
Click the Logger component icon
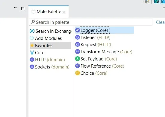tap(78, 30)
